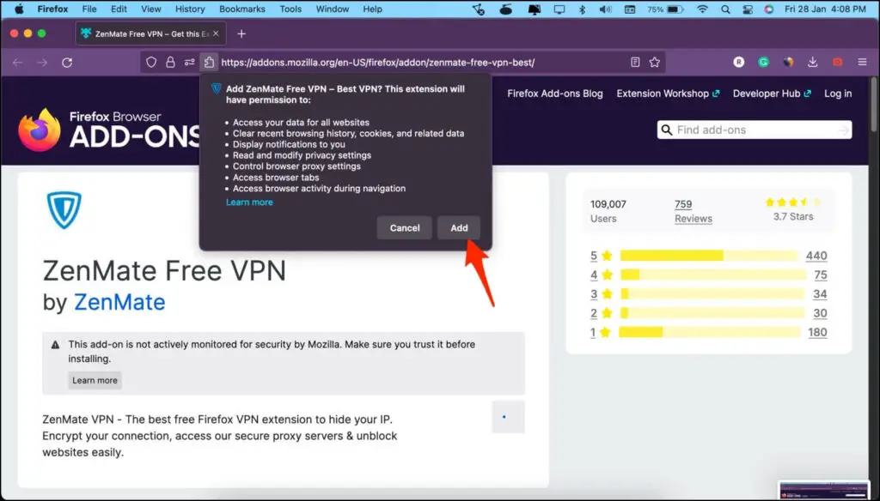Submit search with the arrow in Find add-ons

(x=842, y=130)
